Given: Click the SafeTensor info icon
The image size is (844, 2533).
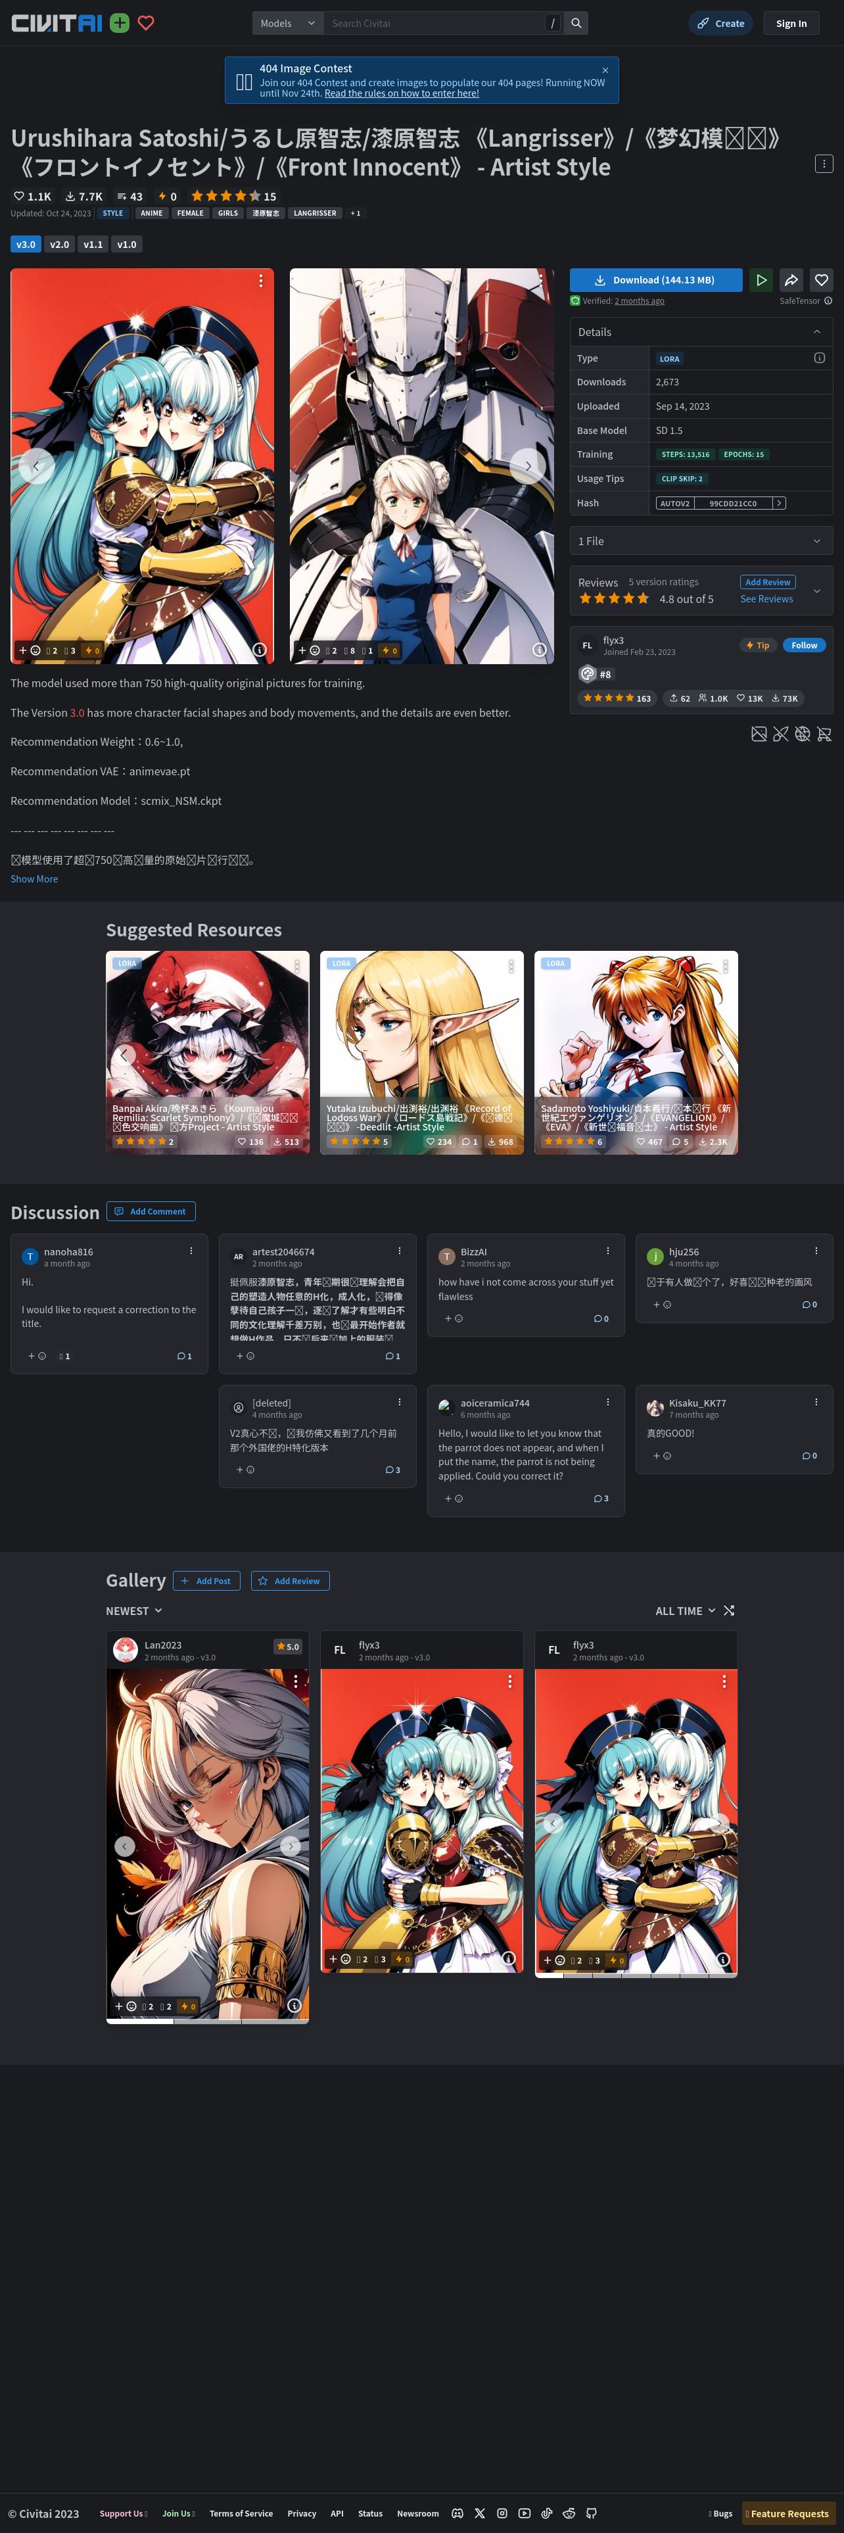Looking at the screenshot, I should coord(828,301).
